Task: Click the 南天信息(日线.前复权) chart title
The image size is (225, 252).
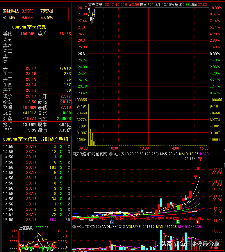Action: tap(90, 154)
